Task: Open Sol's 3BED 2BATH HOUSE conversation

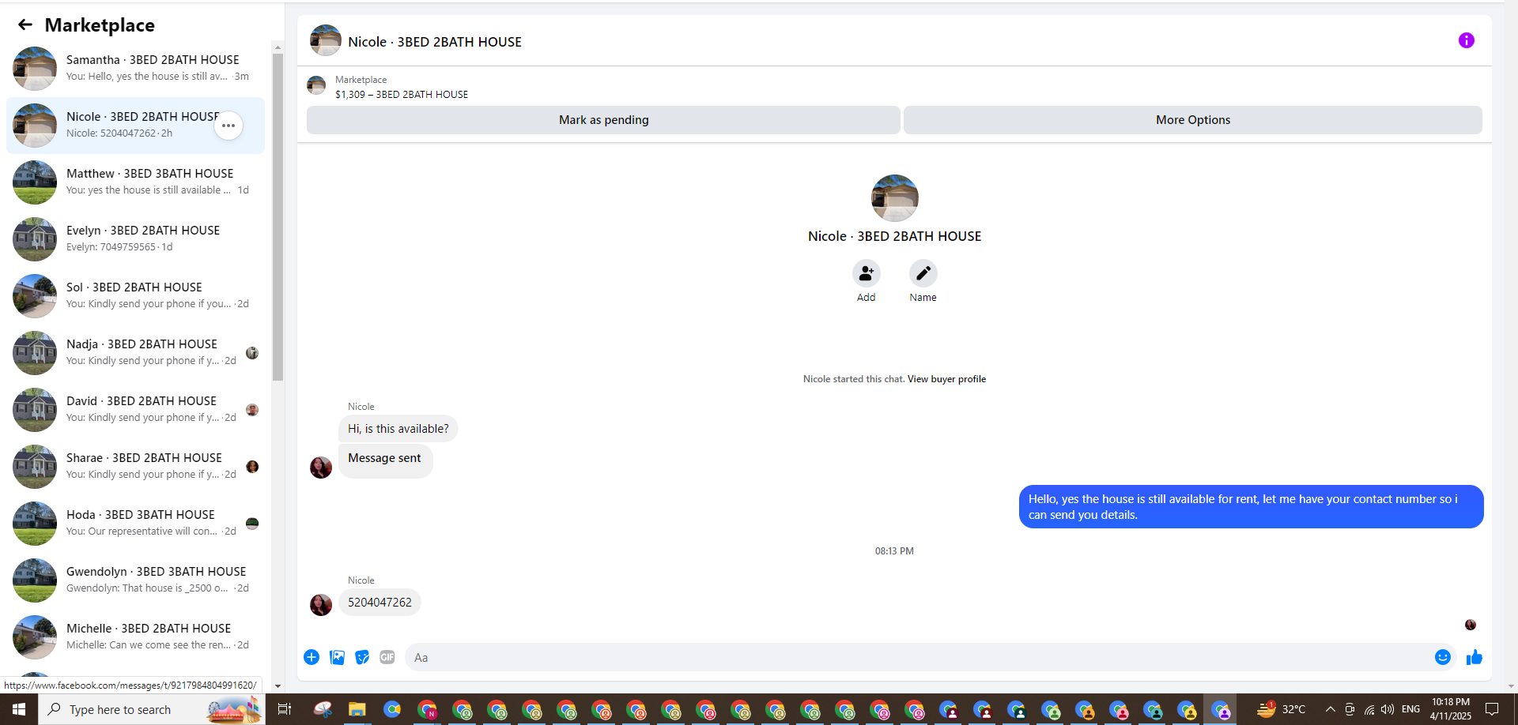Action: [x=136, y=296]
